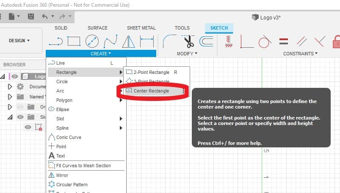Switch to the SURFACE tab

tap(97, 28)
